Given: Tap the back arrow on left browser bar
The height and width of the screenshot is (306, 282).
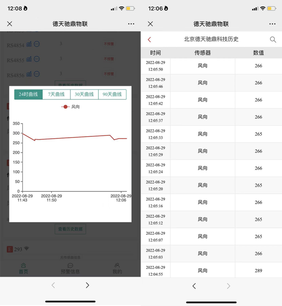Looking at the screenshot, I should [53, 285].
